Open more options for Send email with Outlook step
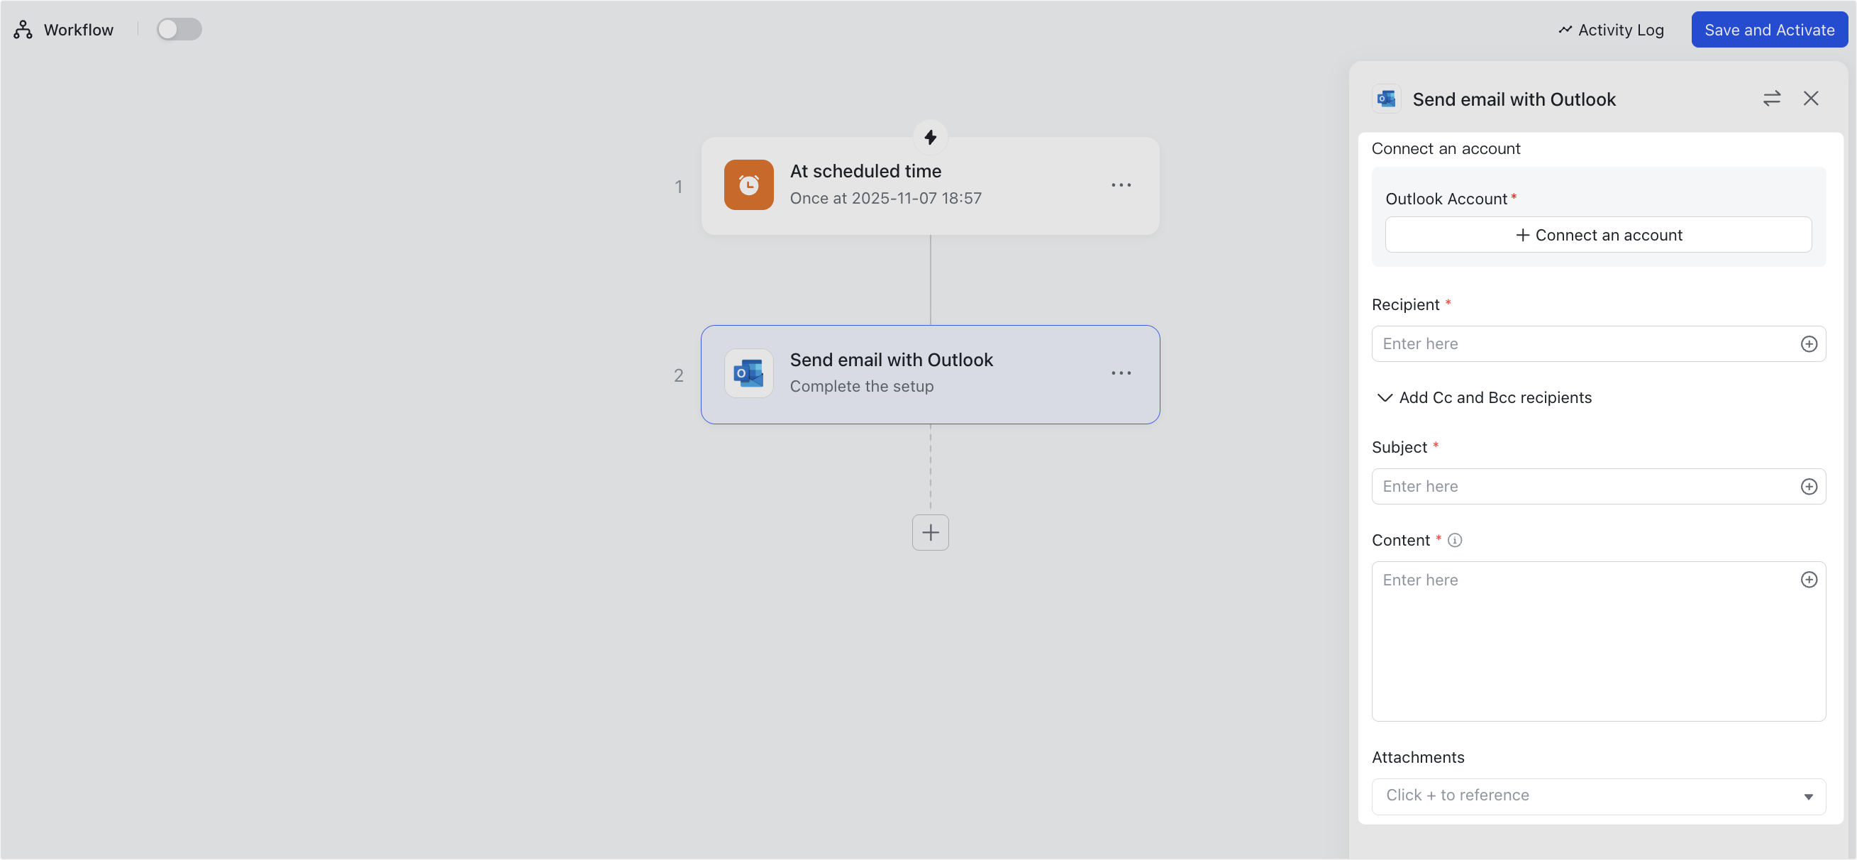 click(1120, 373)
